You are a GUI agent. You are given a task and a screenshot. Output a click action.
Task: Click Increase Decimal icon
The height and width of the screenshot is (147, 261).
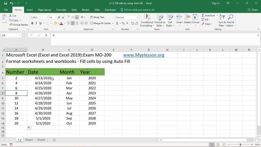click(133, 23)
